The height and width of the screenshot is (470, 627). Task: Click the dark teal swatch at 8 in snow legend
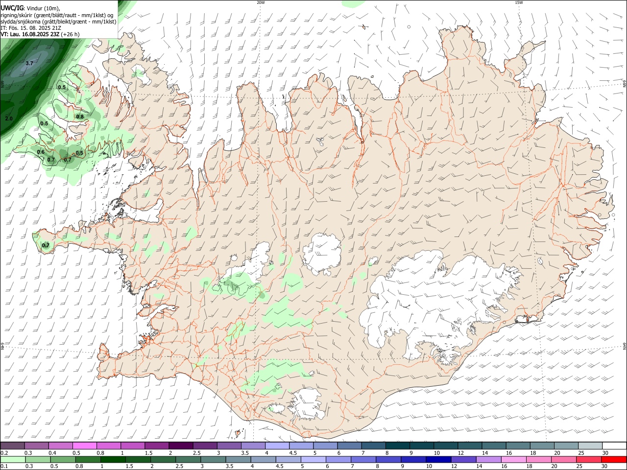click(x=397, y=446)
